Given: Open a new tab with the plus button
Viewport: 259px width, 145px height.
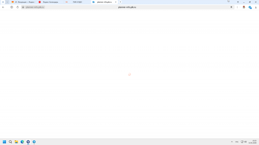Looking at the screenshot, I should pyautogui.click(x=120, y=2).
